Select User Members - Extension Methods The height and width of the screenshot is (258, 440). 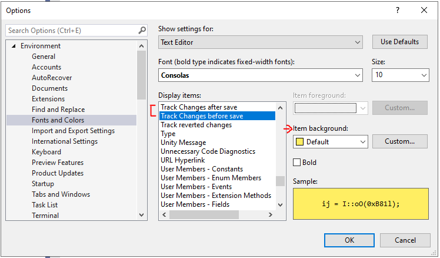coord(216,196)
